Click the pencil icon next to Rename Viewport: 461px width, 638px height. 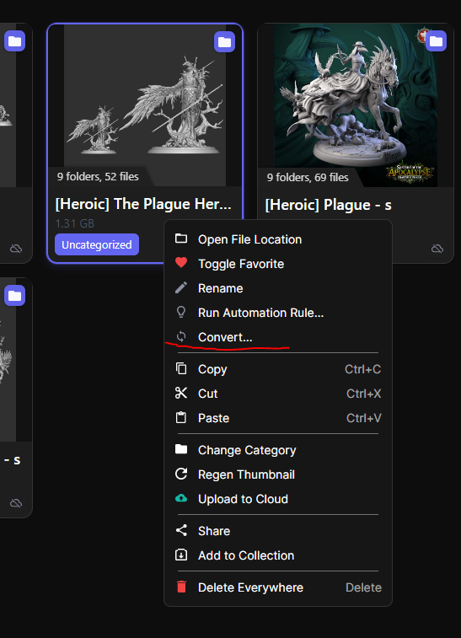tap(181, 287)
